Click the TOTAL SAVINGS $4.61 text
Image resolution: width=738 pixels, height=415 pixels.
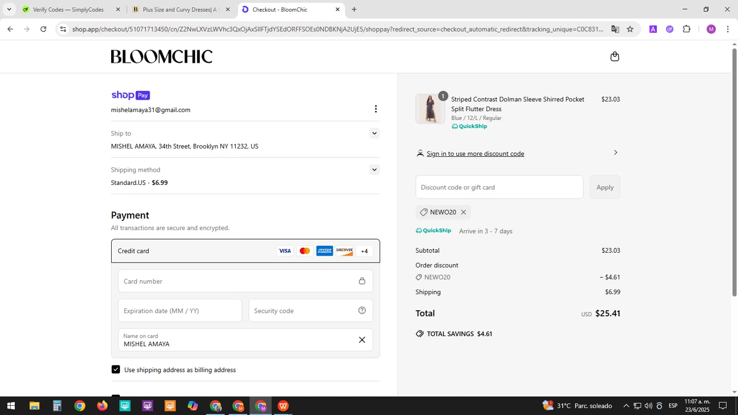tap(460, 334)
